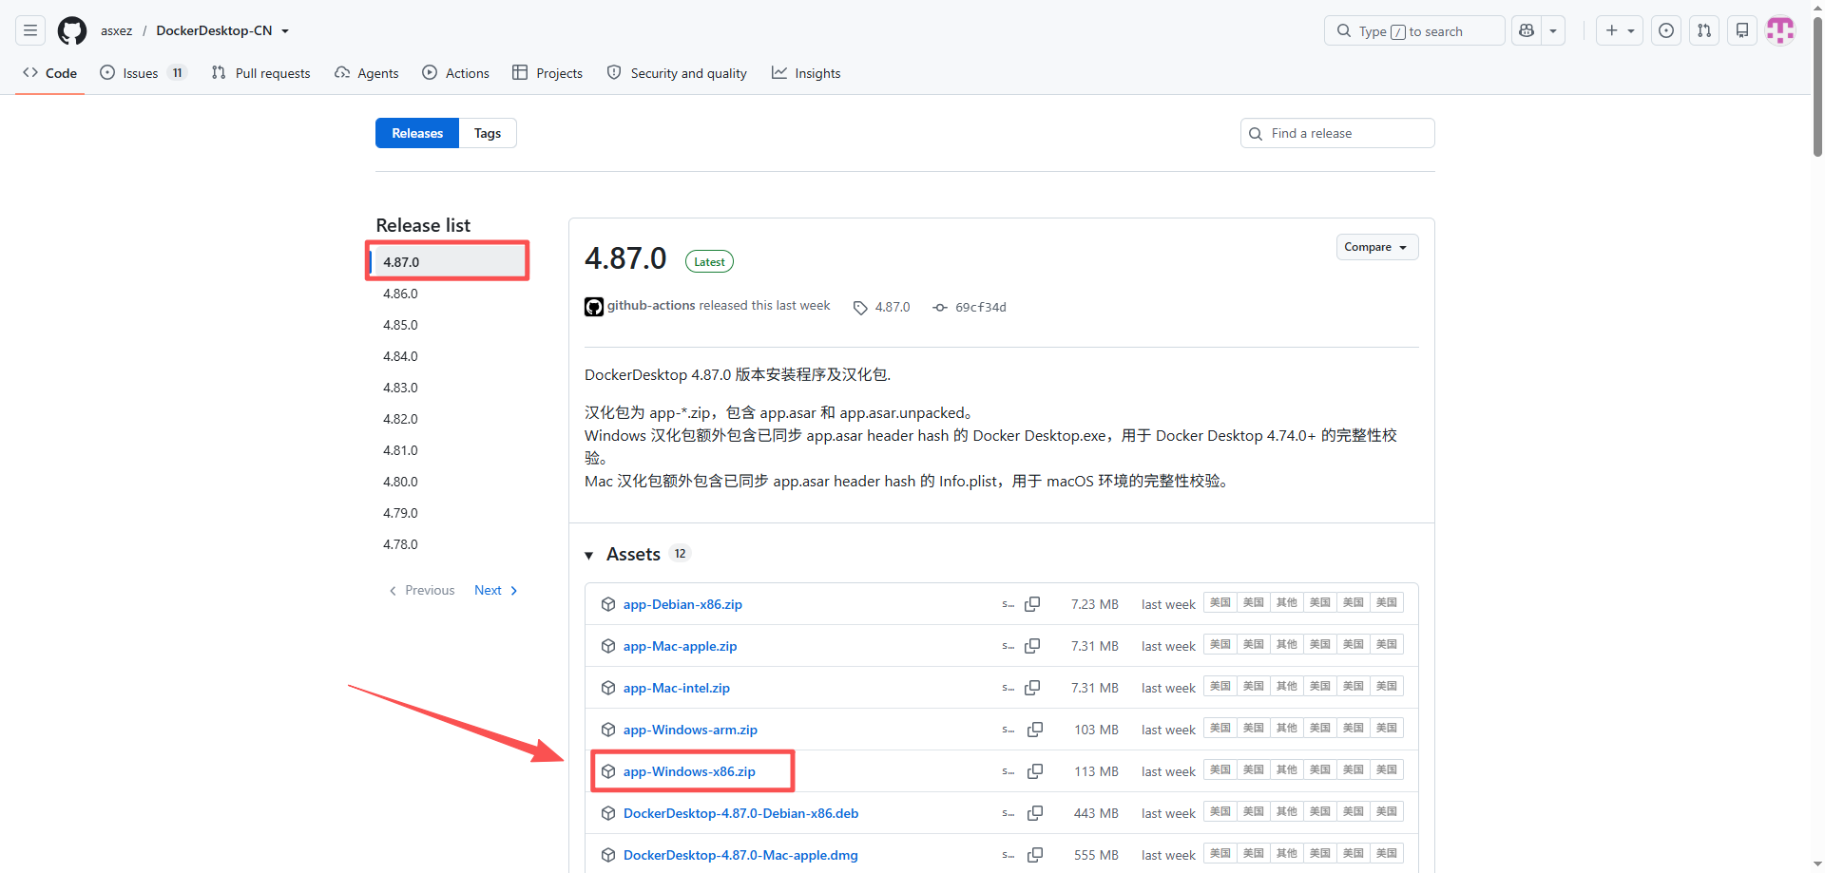The width and height of the screenshot is (1825, 873).
Task: Click the Type / to search box
Action: tap(1414, 30)
